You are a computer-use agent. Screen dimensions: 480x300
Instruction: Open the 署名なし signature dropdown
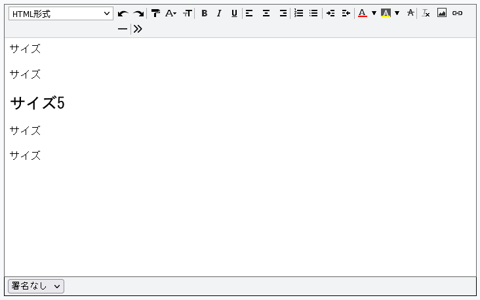coord(36,286)
